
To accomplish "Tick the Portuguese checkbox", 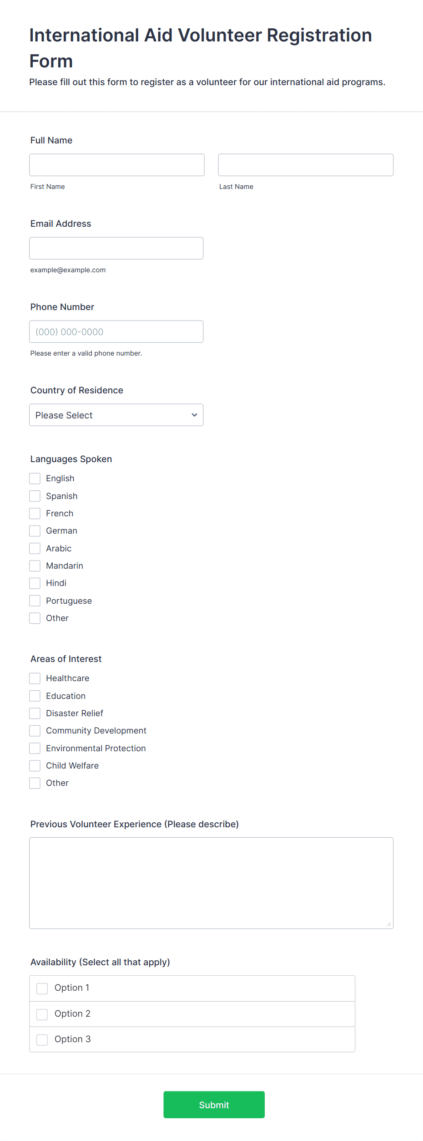I will (35, 601).
